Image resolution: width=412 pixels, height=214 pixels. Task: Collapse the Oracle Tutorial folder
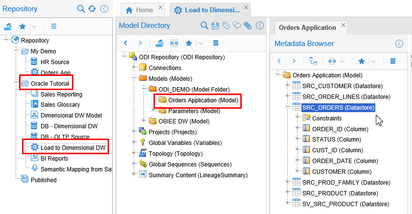pos(16,83)
